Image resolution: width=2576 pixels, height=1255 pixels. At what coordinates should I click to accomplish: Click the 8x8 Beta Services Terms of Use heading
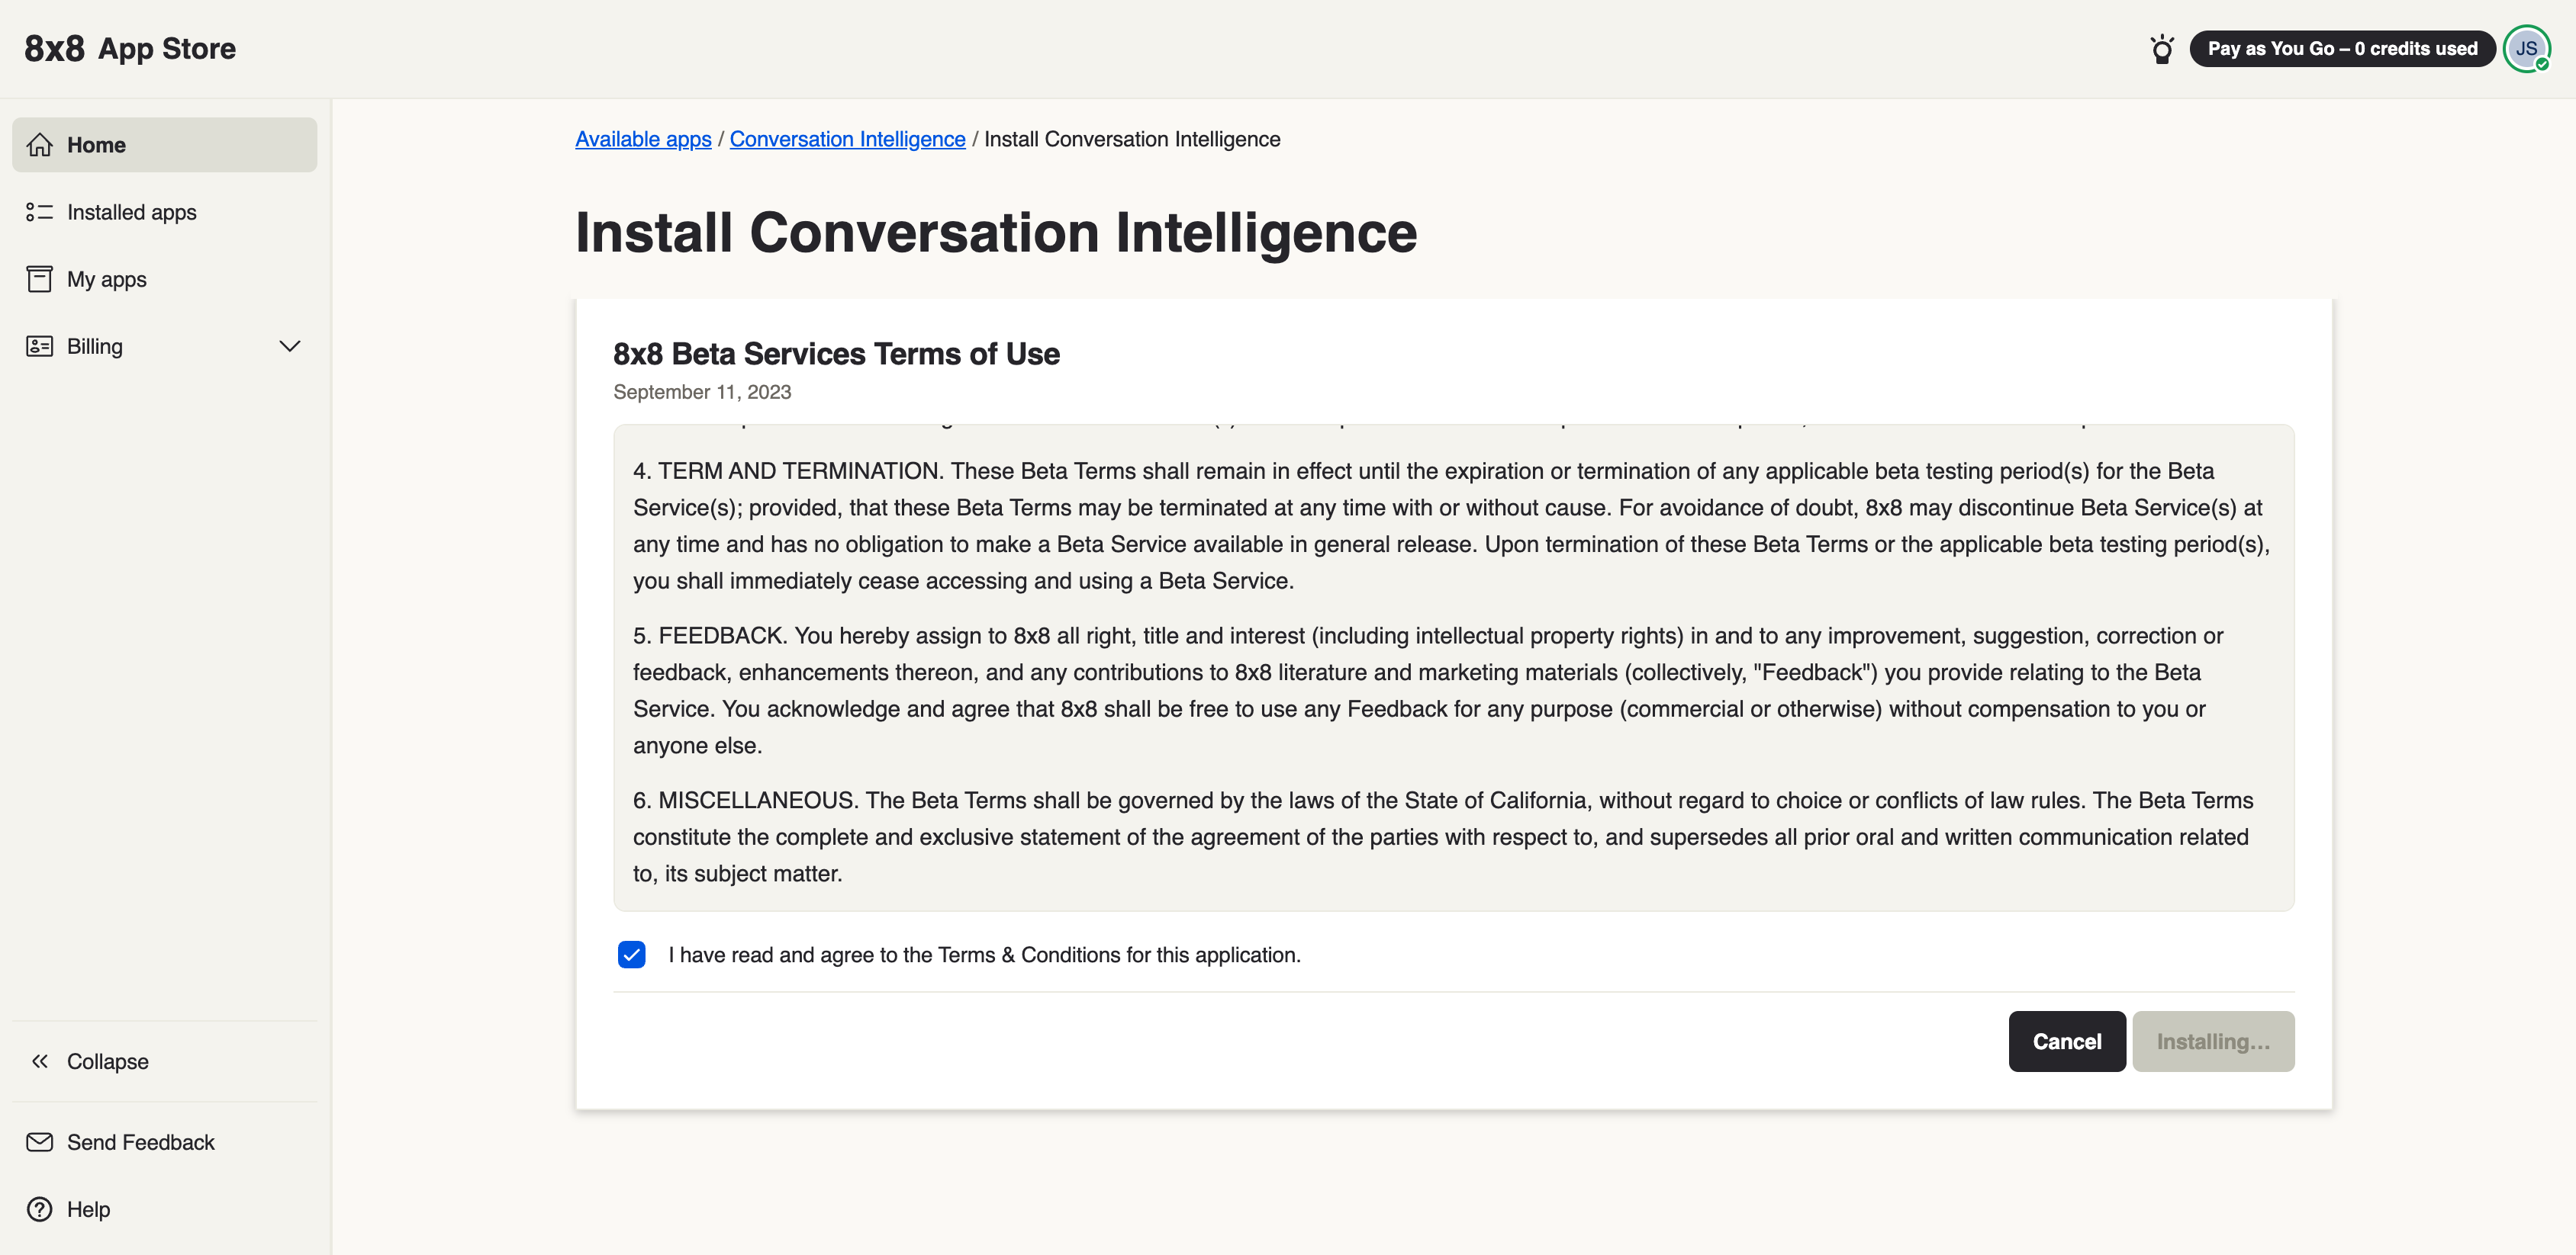pyautogui.click(x=836, y=354)
